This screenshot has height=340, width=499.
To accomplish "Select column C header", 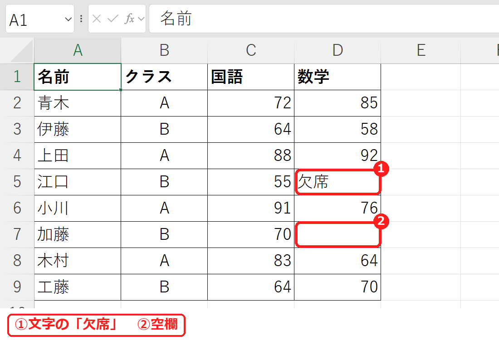I will [x=251, y=51].
